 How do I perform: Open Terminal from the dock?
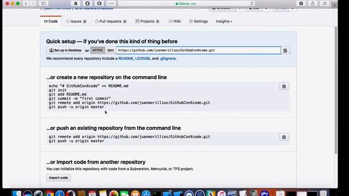tap(157, 193)
